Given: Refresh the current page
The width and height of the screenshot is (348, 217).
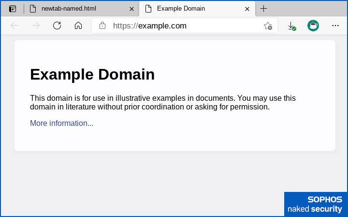Looking at the screenshot, I should pos(57,26).
